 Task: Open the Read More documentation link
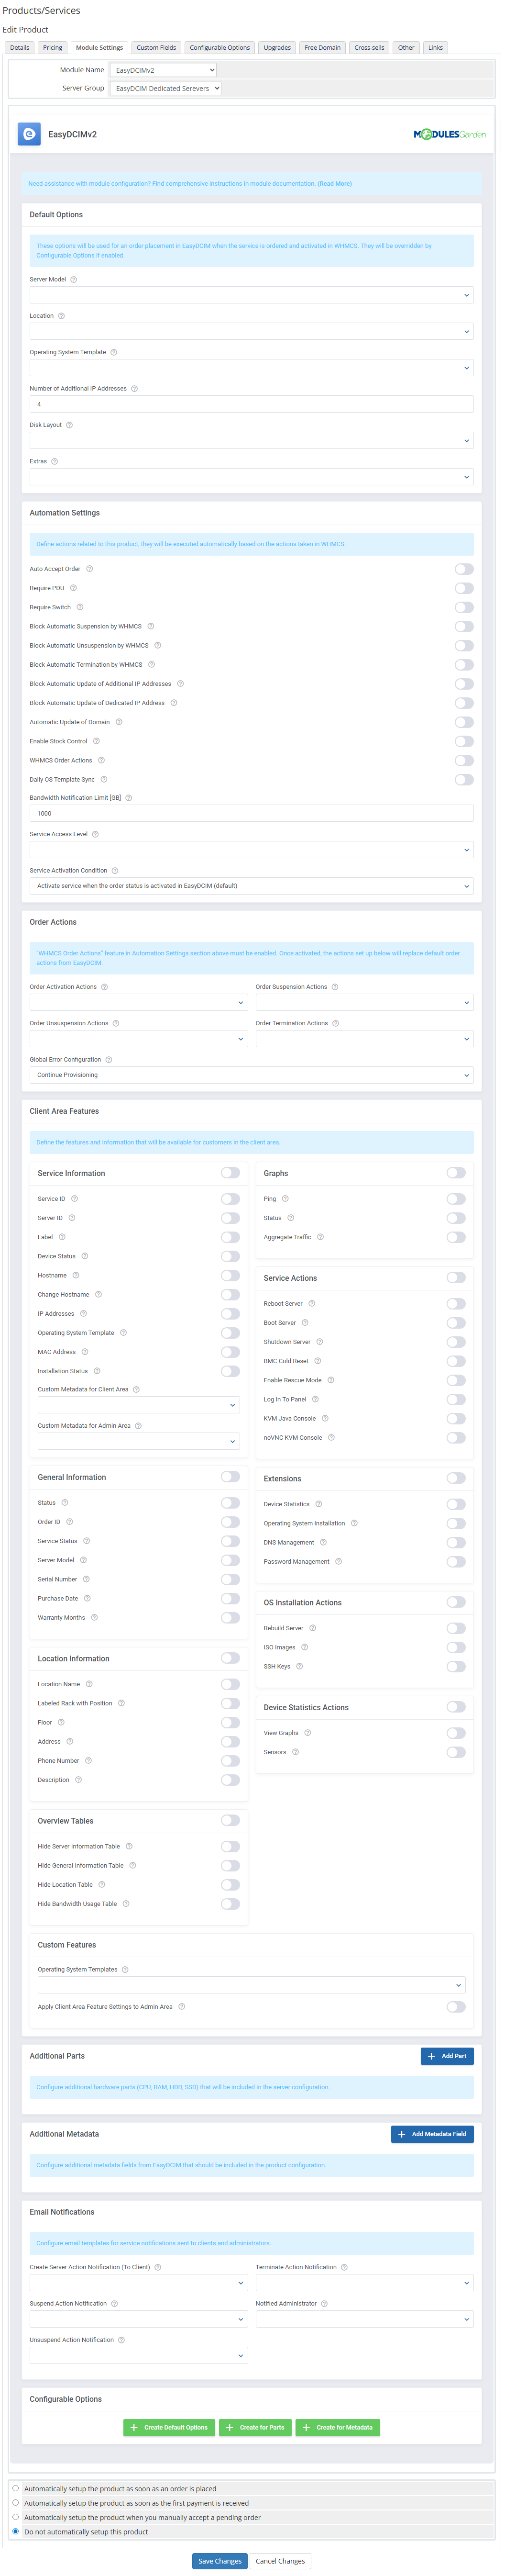point(335,184)
